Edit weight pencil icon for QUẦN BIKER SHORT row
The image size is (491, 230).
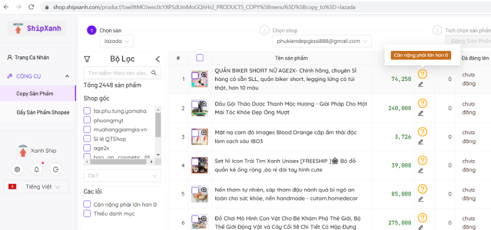tap(420, 84)
